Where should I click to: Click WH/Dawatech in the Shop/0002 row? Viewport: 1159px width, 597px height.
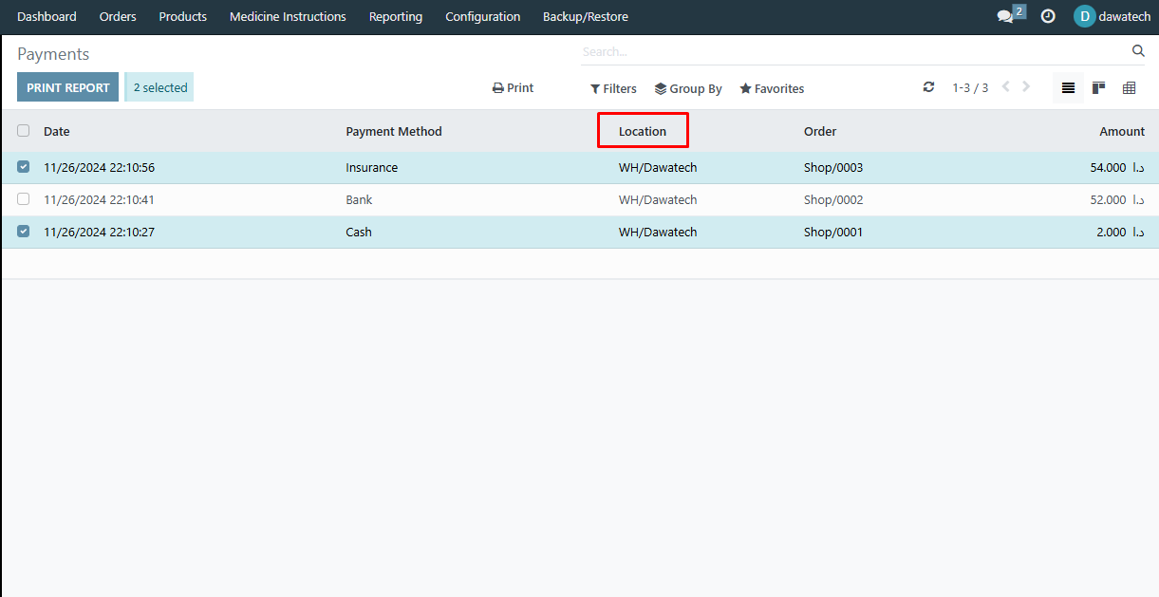pos(658,199)
